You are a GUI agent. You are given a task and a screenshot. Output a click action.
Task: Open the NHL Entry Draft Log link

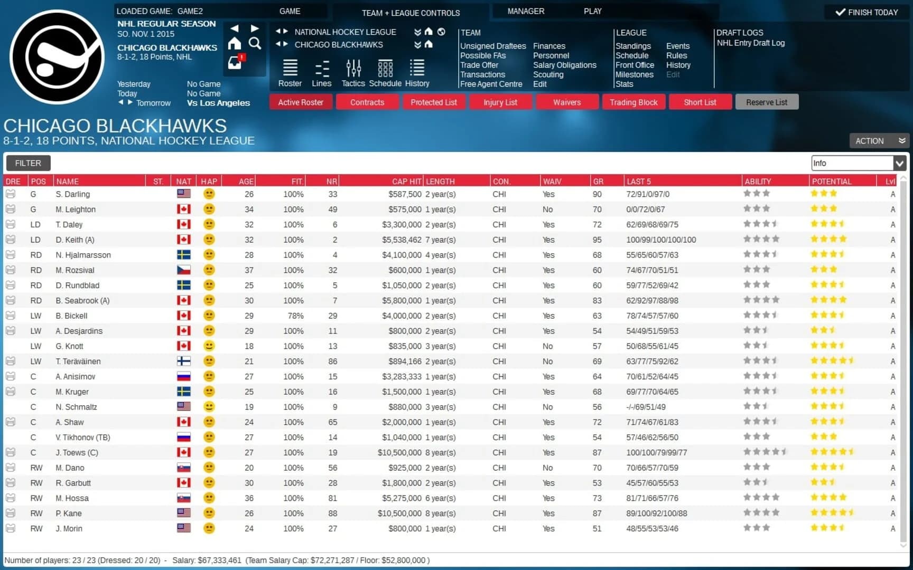(x=751, y=43)
